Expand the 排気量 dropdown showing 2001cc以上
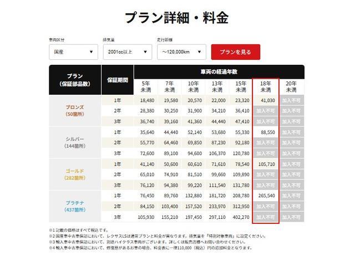 (x=127, y=52)
